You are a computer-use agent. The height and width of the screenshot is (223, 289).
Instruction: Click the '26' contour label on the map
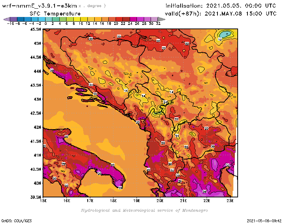204,192
